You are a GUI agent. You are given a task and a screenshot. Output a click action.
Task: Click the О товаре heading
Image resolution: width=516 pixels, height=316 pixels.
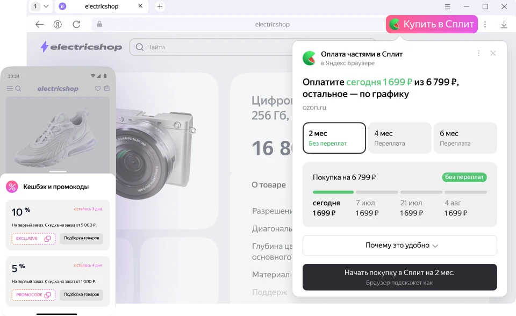point(269,185)
